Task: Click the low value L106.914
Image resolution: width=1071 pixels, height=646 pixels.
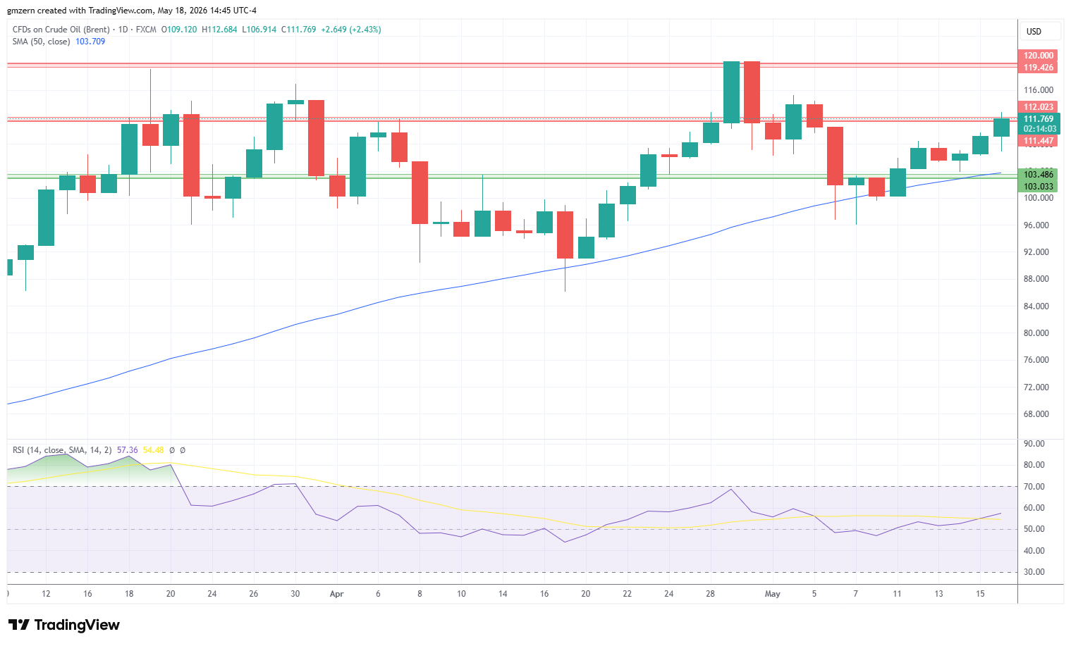Action: [x=259, y=30]
